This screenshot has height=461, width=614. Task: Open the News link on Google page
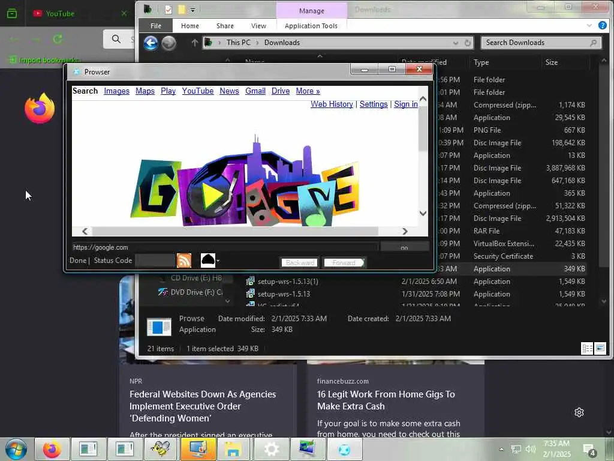tap(229, 91)
